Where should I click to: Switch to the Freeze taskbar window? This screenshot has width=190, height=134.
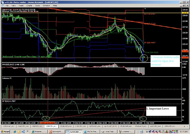pyautogui.click(x=39, y=132)
